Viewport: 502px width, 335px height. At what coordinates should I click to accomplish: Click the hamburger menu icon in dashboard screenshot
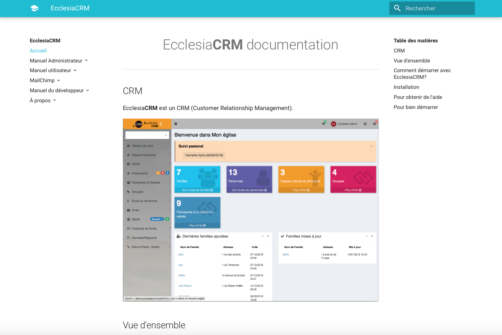click(x=176, y=124)
